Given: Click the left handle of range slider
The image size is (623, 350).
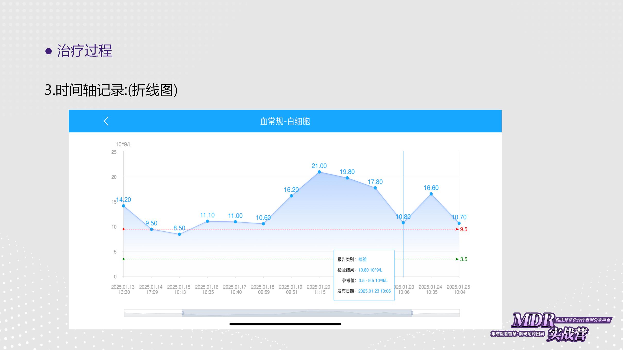Looking at the screenshot, I should 183,313.
